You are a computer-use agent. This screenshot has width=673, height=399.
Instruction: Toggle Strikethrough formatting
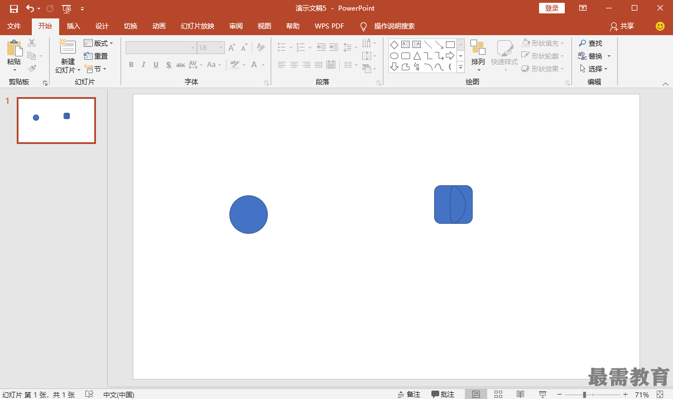coord(181,65)
